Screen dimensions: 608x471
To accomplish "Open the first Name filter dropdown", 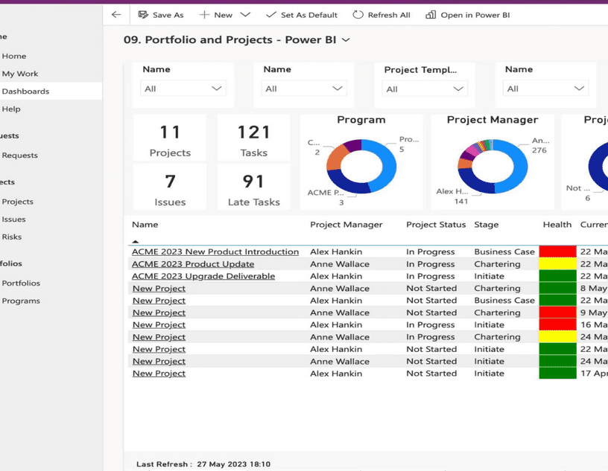I will 183,87.
